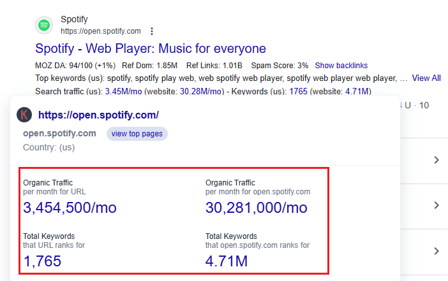Click the 30.28M/mo website traffic link
This screenshot has height=281, width=448.
coord(200,92)
